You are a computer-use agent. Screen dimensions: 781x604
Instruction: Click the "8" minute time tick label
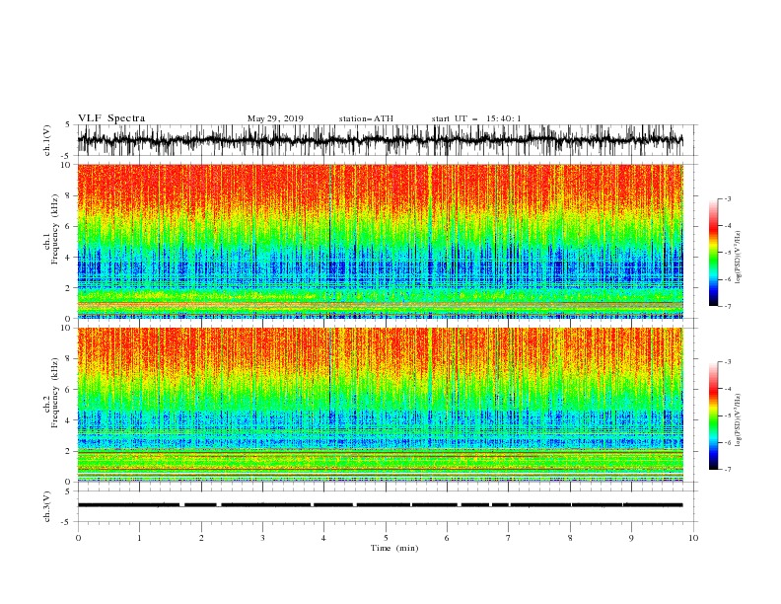[x=570, y=538]
